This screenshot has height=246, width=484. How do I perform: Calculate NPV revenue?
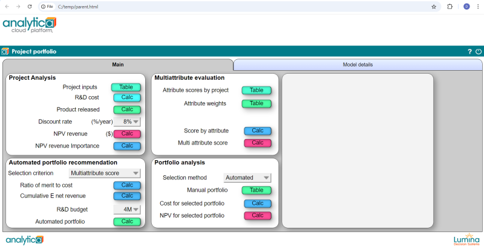point(127,134)
